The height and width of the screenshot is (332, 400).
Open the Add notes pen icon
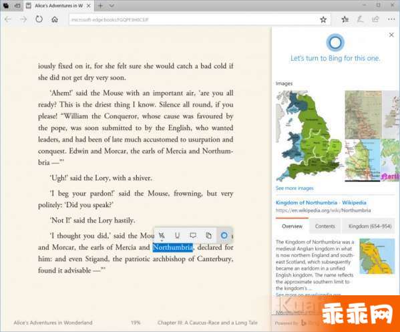tap(360, 19)
